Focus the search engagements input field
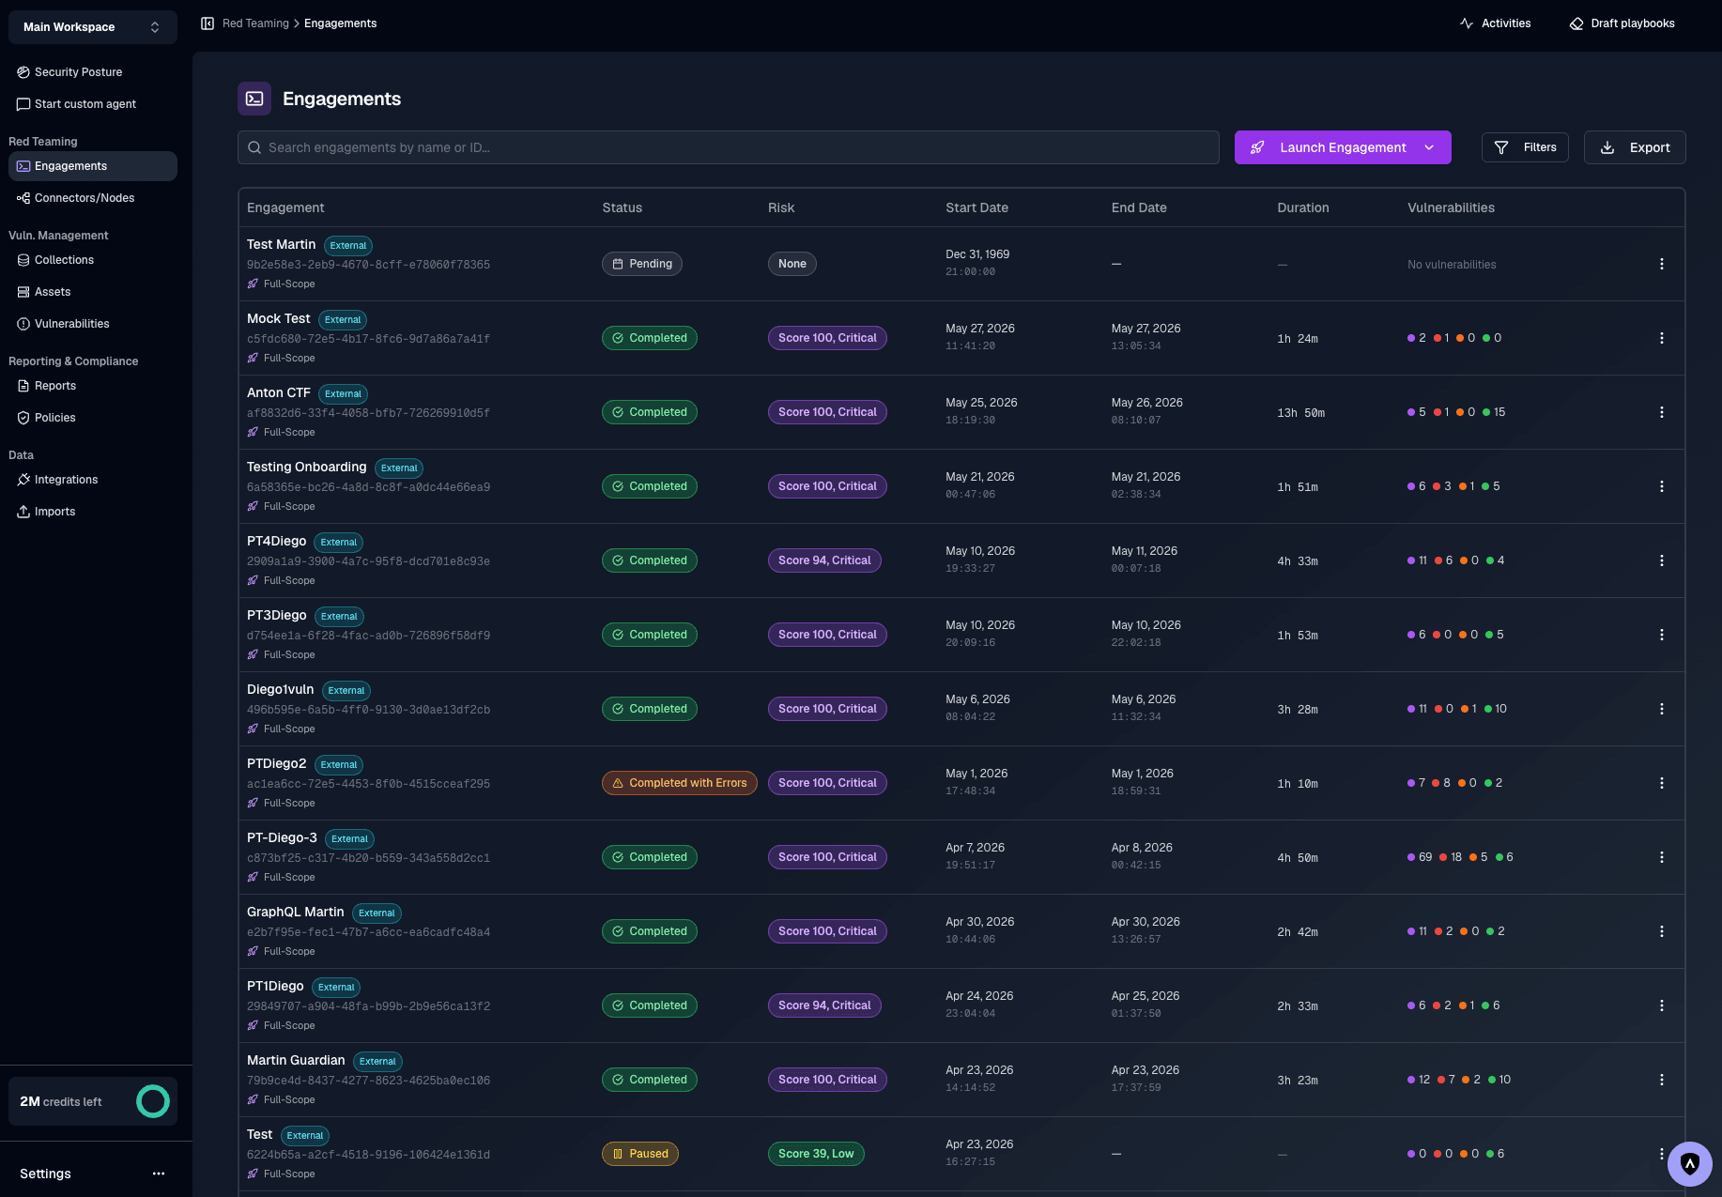The width and height of the screenshot is (1722, 1197). 729,147
